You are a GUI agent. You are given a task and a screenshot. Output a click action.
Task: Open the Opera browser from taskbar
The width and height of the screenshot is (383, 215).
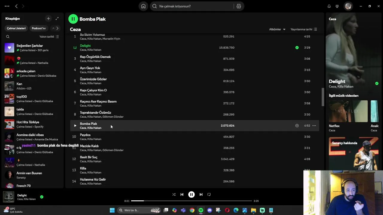[227, 210]
